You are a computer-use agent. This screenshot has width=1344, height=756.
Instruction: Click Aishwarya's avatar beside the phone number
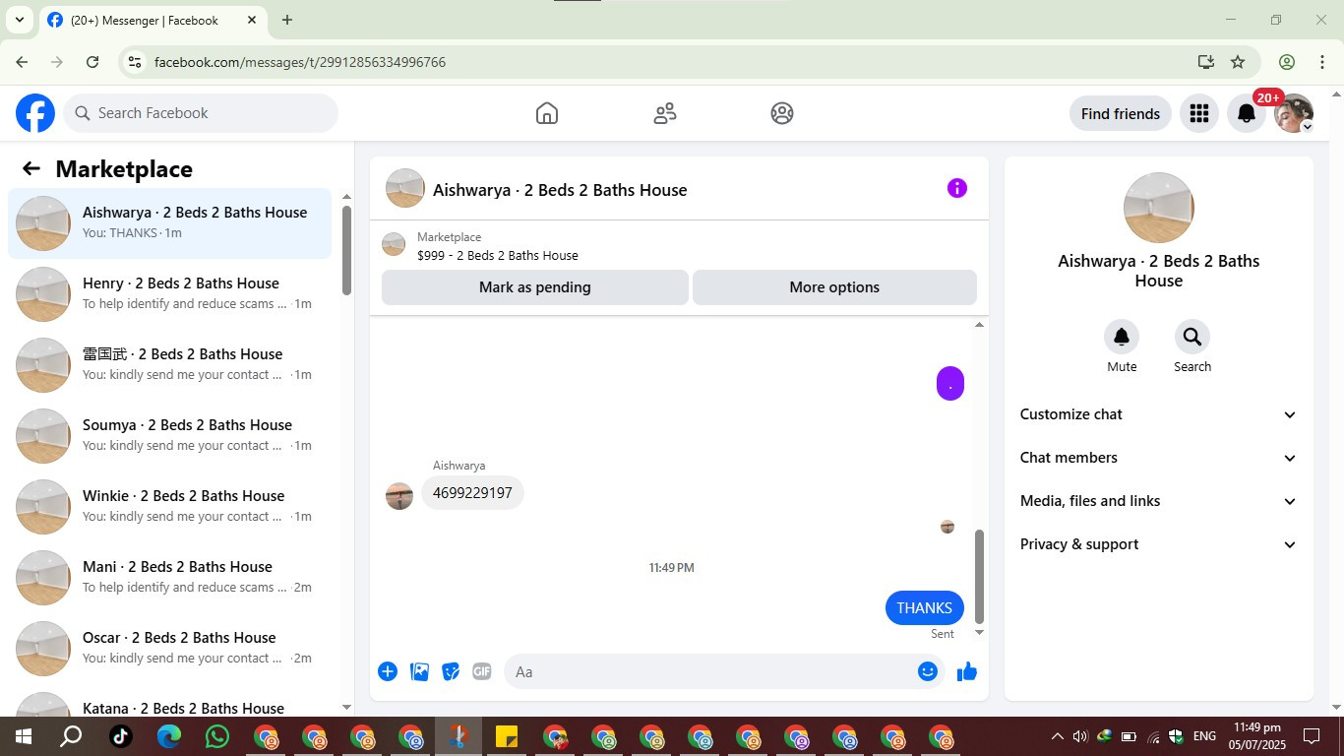pyautogui.click(x=399, y=496)
